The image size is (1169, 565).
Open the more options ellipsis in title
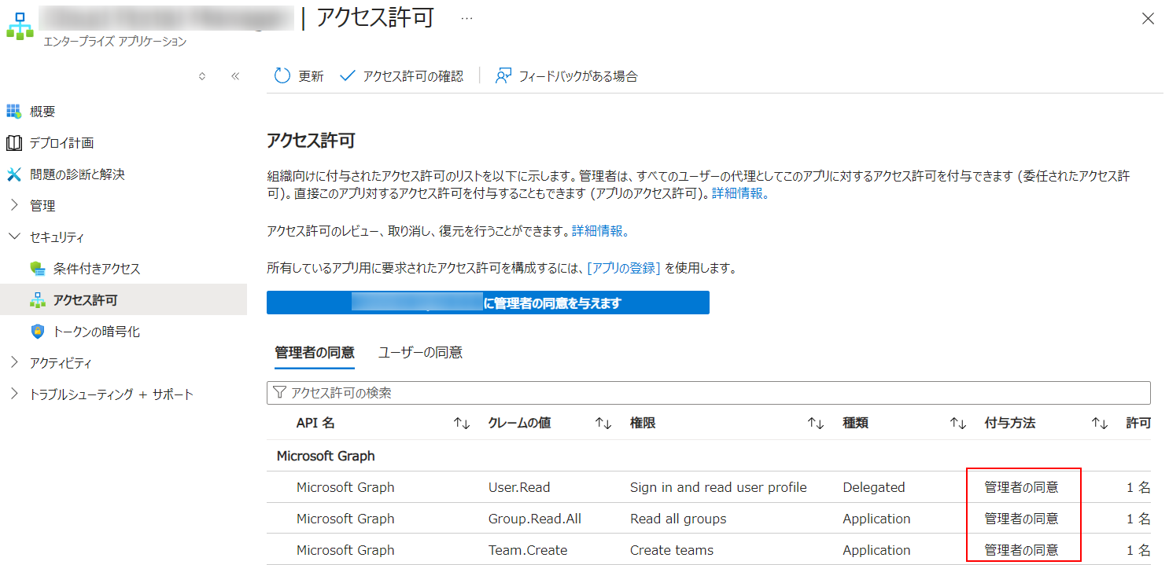(466, 19)
